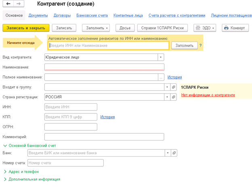Click into the Входит в группу field
This screenshot has height=187, width=252.
click(104, 87)
